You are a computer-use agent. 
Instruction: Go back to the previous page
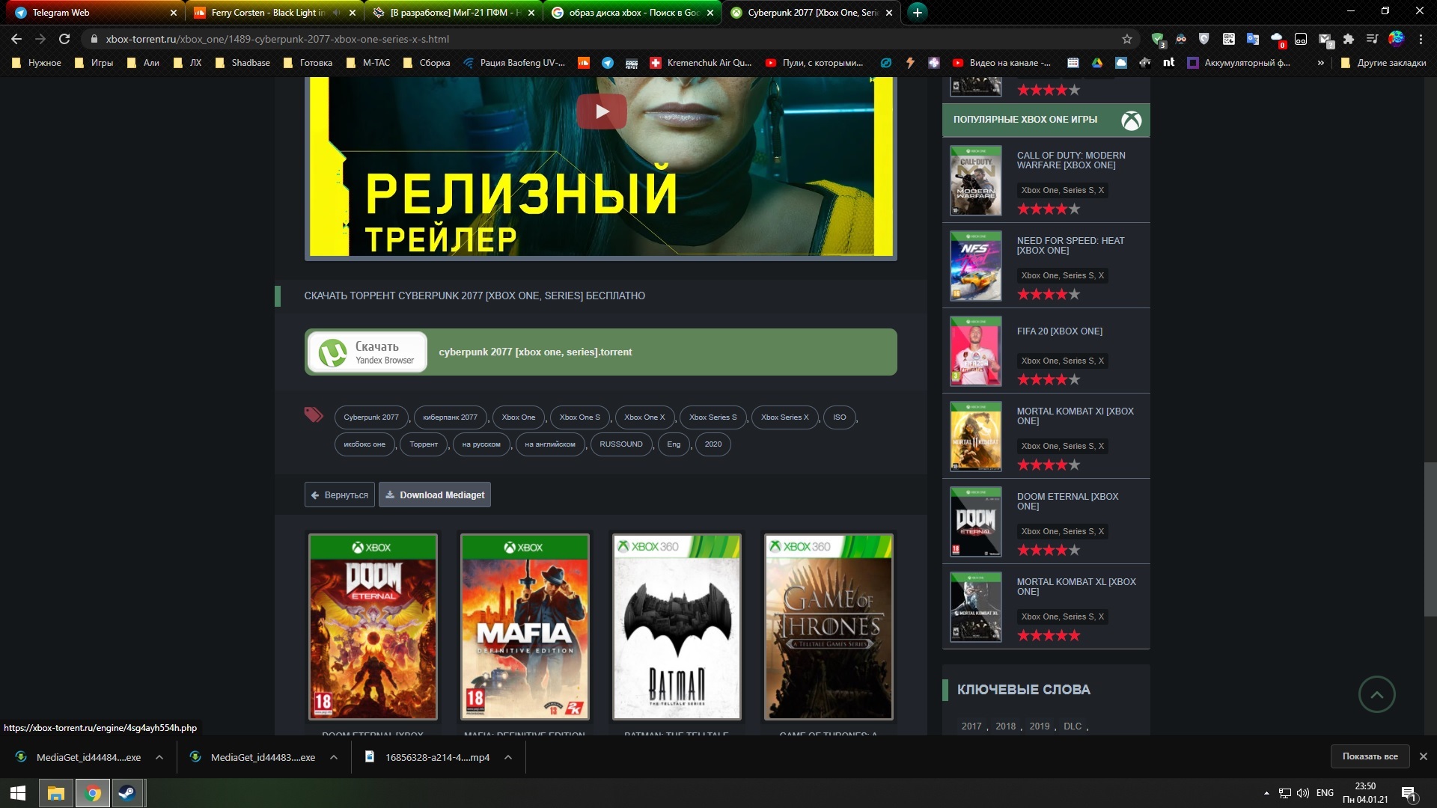coord(16,39)
